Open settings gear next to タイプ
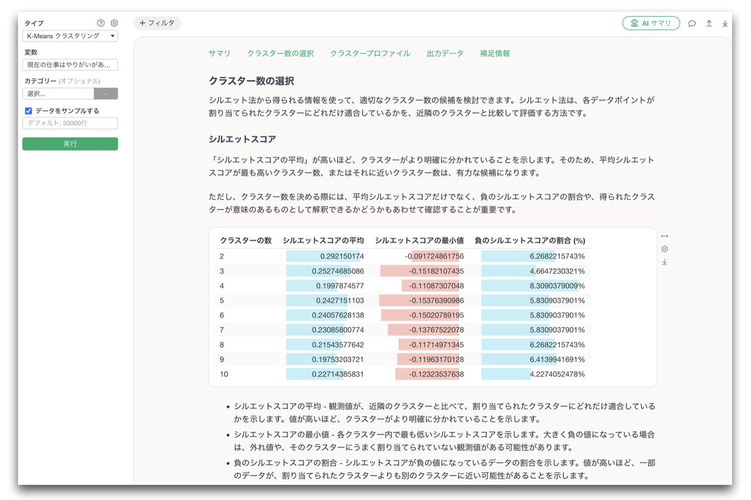 click(114, 23)
